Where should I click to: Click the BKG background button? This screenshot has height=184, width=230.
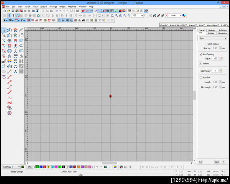point(30,167)
